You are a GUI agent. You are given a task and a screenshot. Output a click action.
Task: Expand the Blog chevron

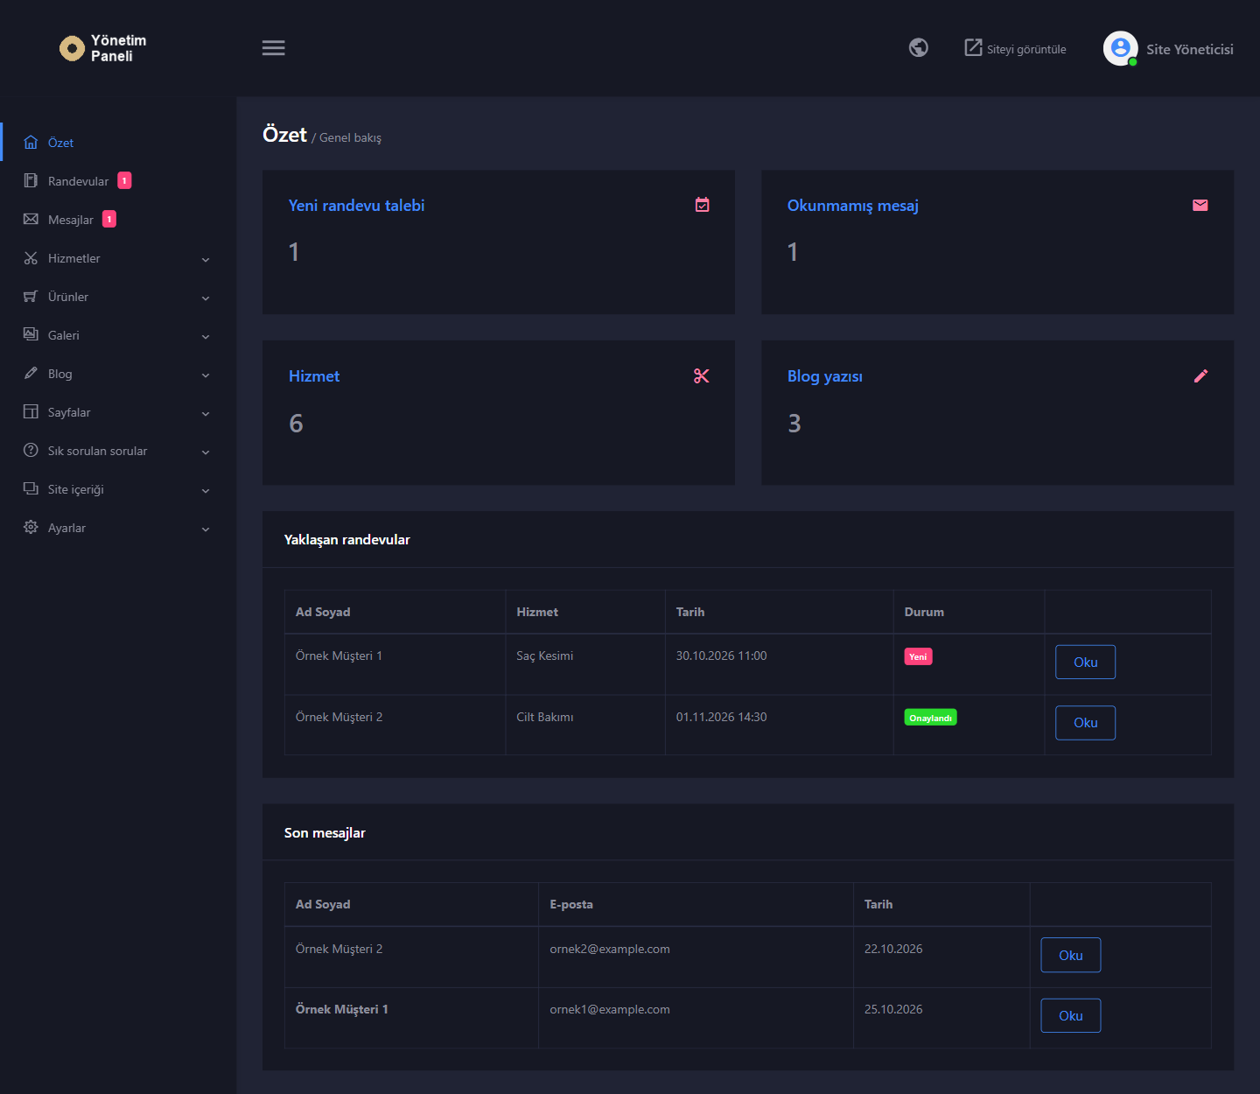coord(206,375)
